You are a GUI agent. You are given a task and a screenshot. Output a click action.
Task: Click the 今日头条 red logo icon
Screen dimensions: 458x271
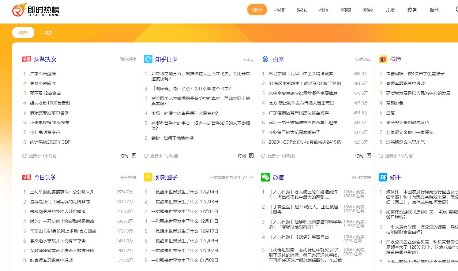(27, 177)
